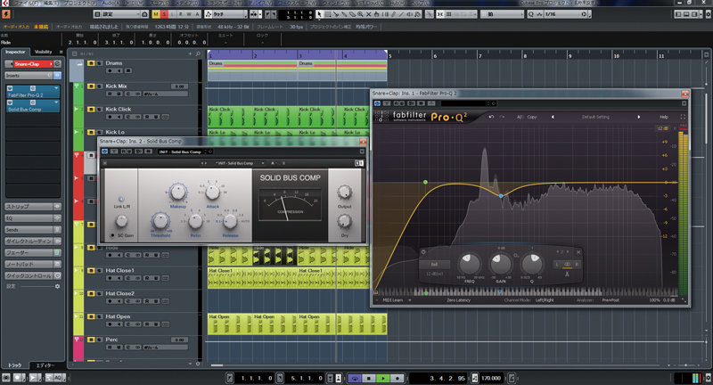
Task: Open the Pro-Q 2 Help menu
Action: tap(663, 117)
